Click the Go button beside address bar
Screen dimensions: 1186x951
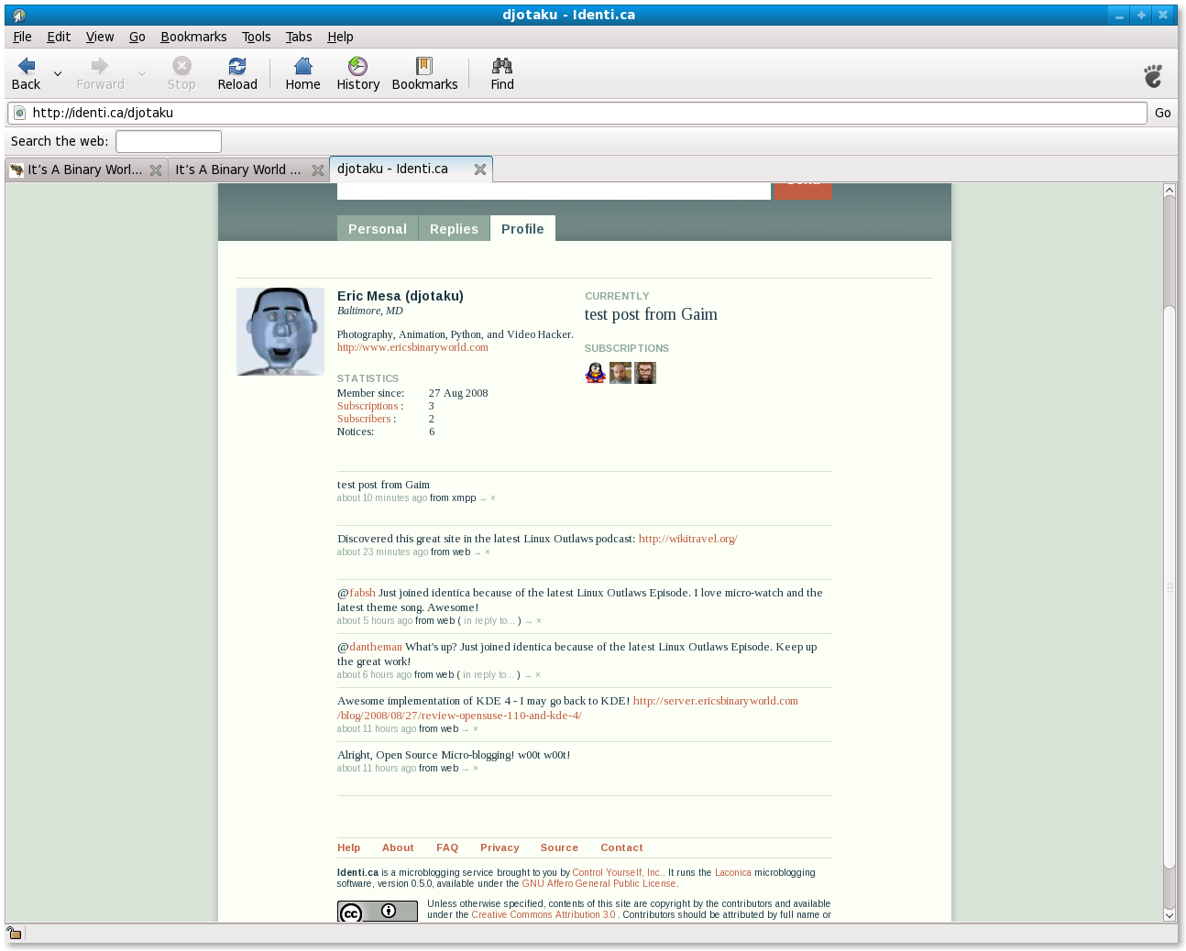pyautogui.click(x=1162, y=113)
